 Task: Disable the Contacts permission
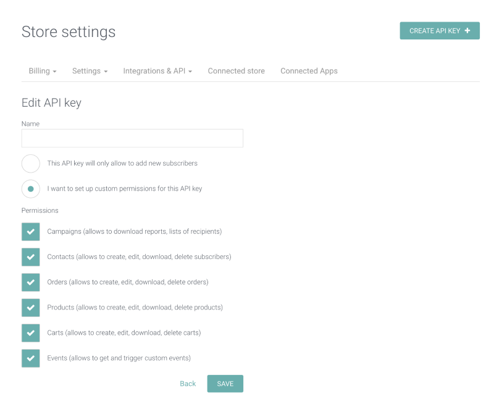click(x=30, y=256)
